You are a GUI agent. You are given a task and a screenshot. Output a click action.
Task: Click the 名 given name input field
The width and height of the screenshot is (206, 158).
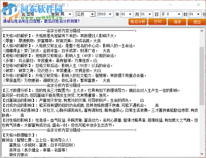tap(37, 14)
